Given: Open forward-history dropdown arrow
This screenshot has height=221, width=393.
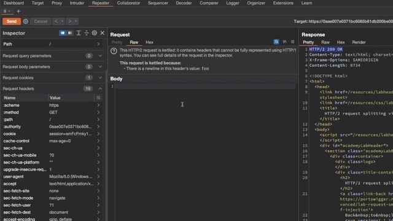Looking at the screenshot, I should coord(76,21).
